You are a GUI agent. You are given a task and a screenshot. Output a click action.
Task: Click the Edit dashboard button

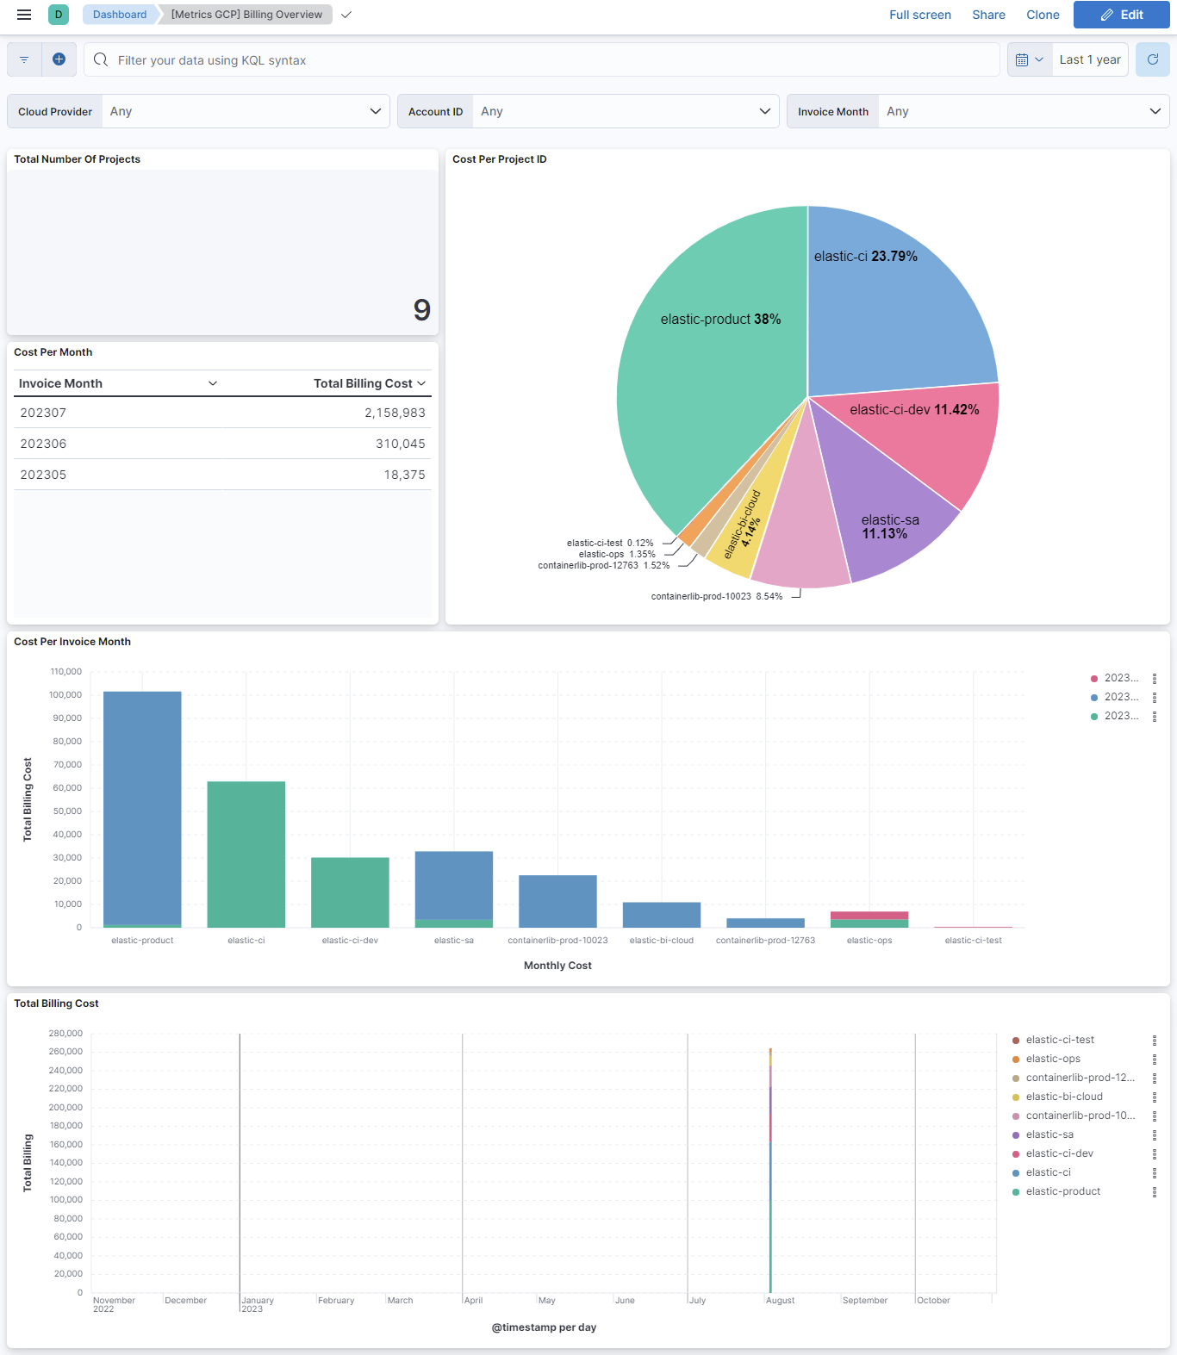coord(1121,15)
